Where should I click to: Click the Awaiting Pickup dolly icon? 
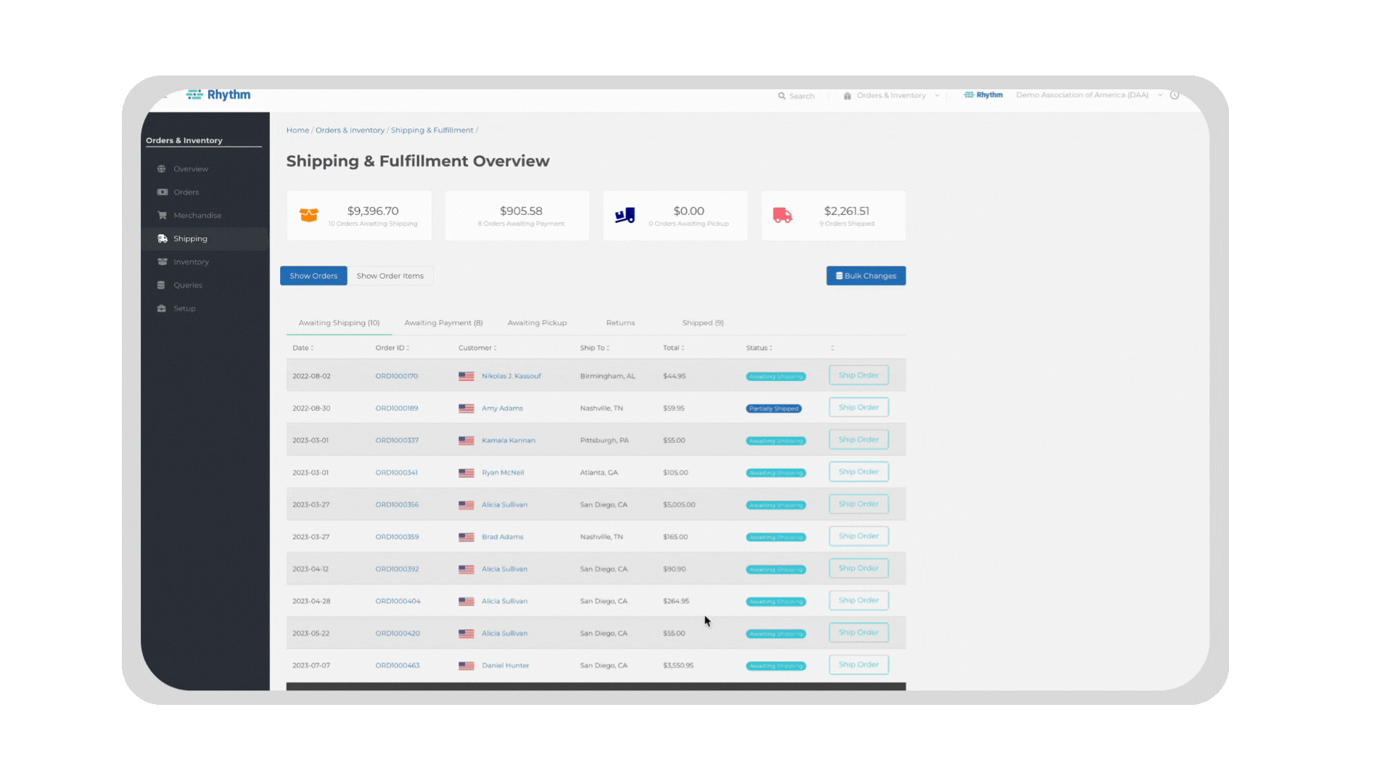click(625, 216)
